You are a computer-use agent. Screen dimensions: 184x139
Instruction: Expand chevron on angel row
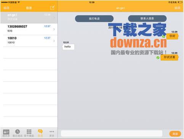(x=54, y=18)
